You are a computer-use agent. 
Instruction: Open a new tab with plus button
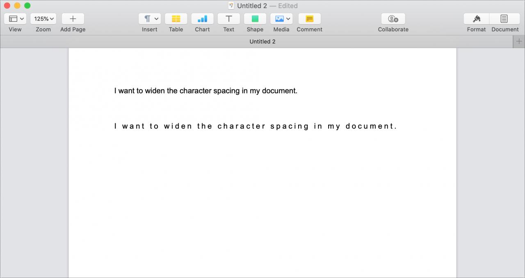coord(519,41)
